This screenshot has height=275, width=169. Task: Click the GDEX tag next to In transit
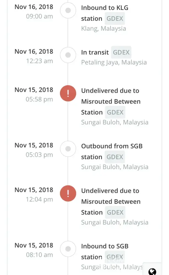coord(121,52)
